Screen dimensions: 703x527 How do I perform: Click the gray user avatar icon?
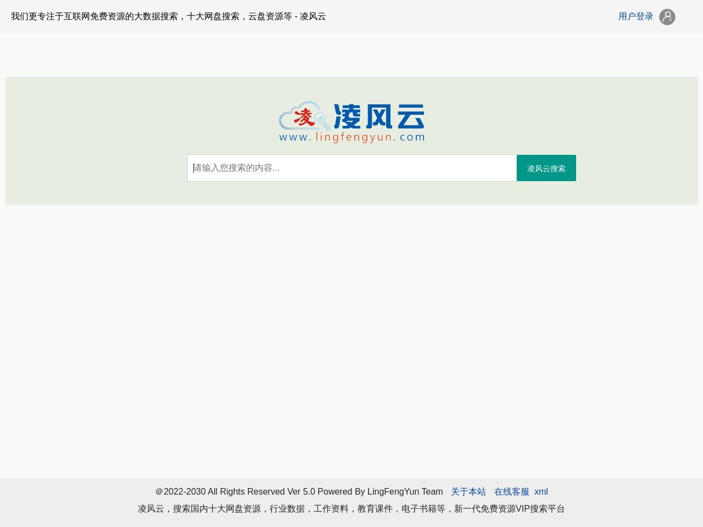coord(667,17)
